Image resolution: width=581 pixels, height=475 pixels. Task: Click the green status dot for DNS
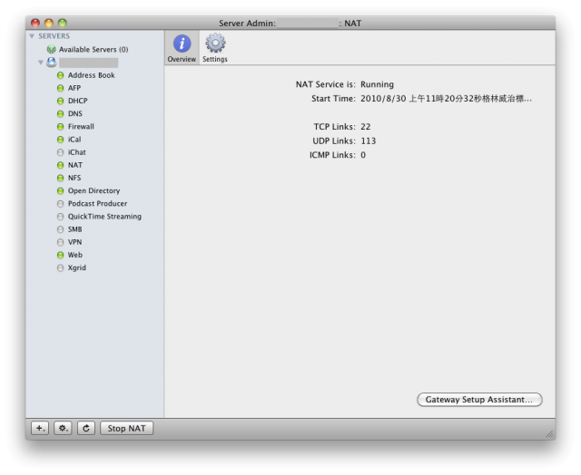(x=61, y=113)
